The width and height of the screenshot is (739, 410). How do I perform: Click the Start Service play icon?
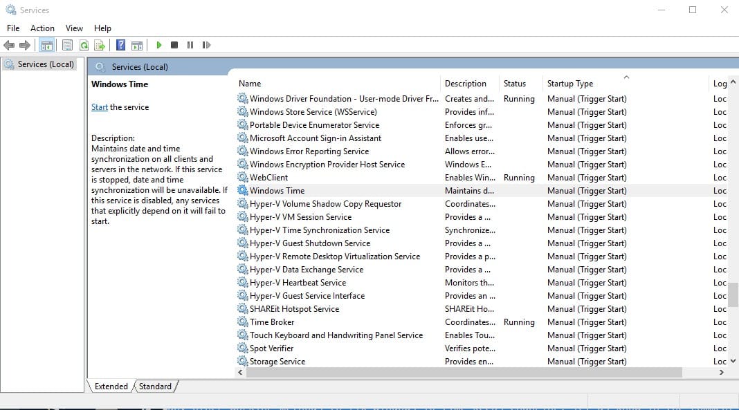click(x=159, y=45)
